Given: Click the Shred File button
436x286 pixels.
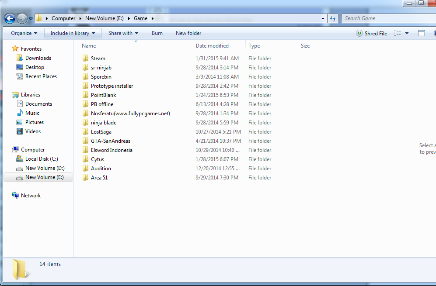Looking at the screenshot, I should (x=371, y=33).
